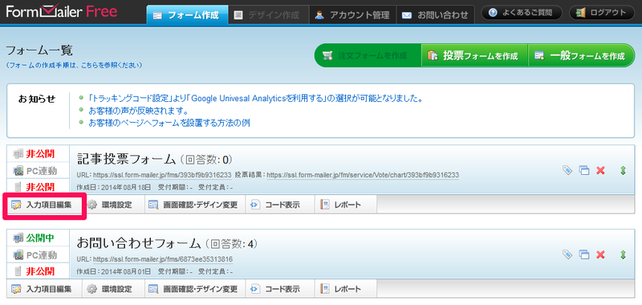Click 一般フォームを作成 button
Image resolution: width=642 pixels, height=305 pixels.
point(581,55)
